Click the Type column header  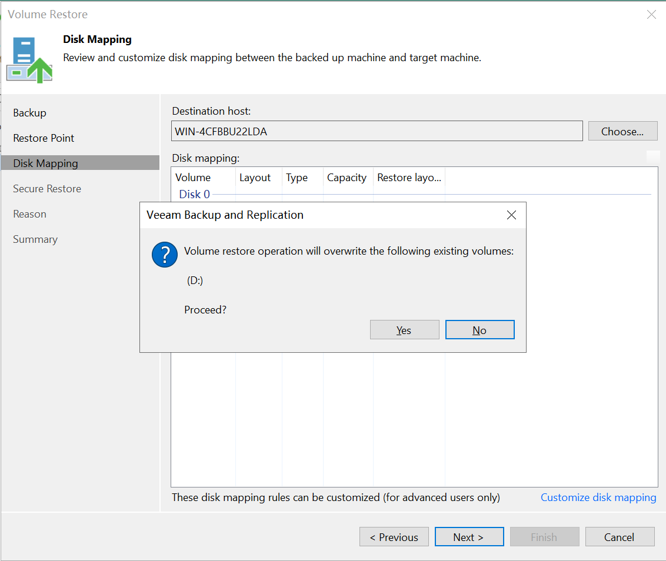click(302, 178)
